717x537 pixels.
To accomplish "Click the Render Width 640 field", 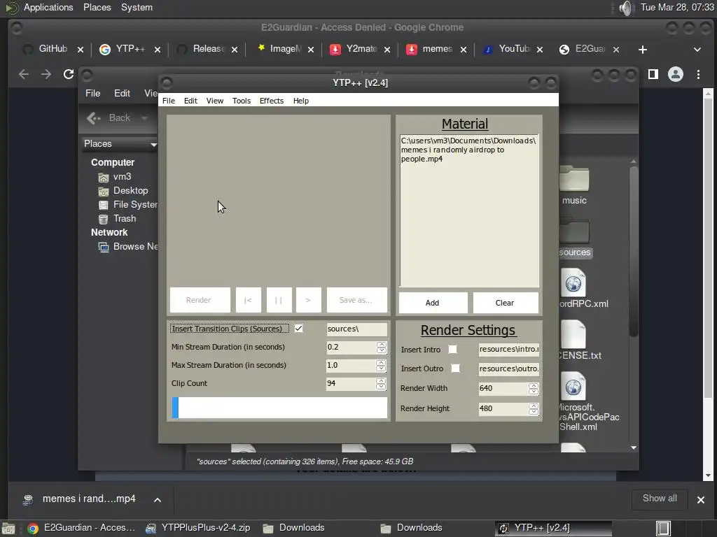I will click(x=503, y=389).
